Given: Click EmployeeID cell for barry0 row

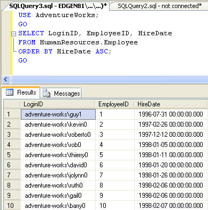Looking at the screenshot, I should click(115, 205).
